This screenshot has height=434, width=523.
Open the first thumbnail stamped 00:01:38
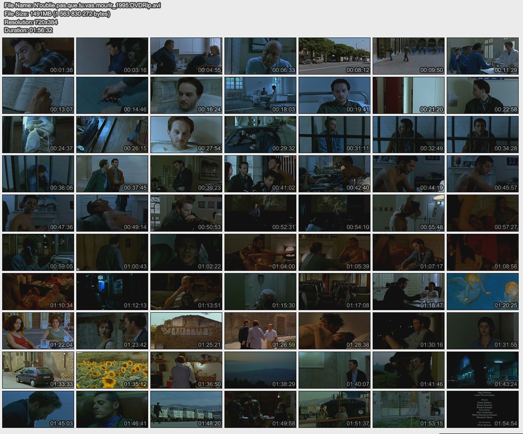pos(38,56)
